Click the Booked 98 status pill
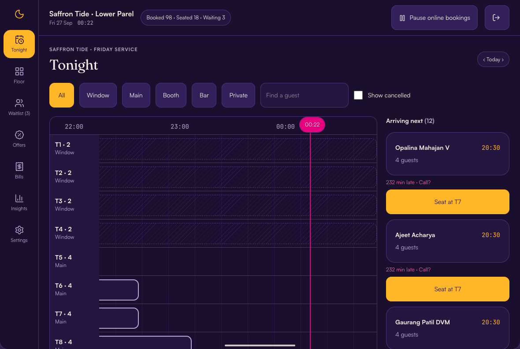The image size is (520, 349). click(x=186, y=18)
